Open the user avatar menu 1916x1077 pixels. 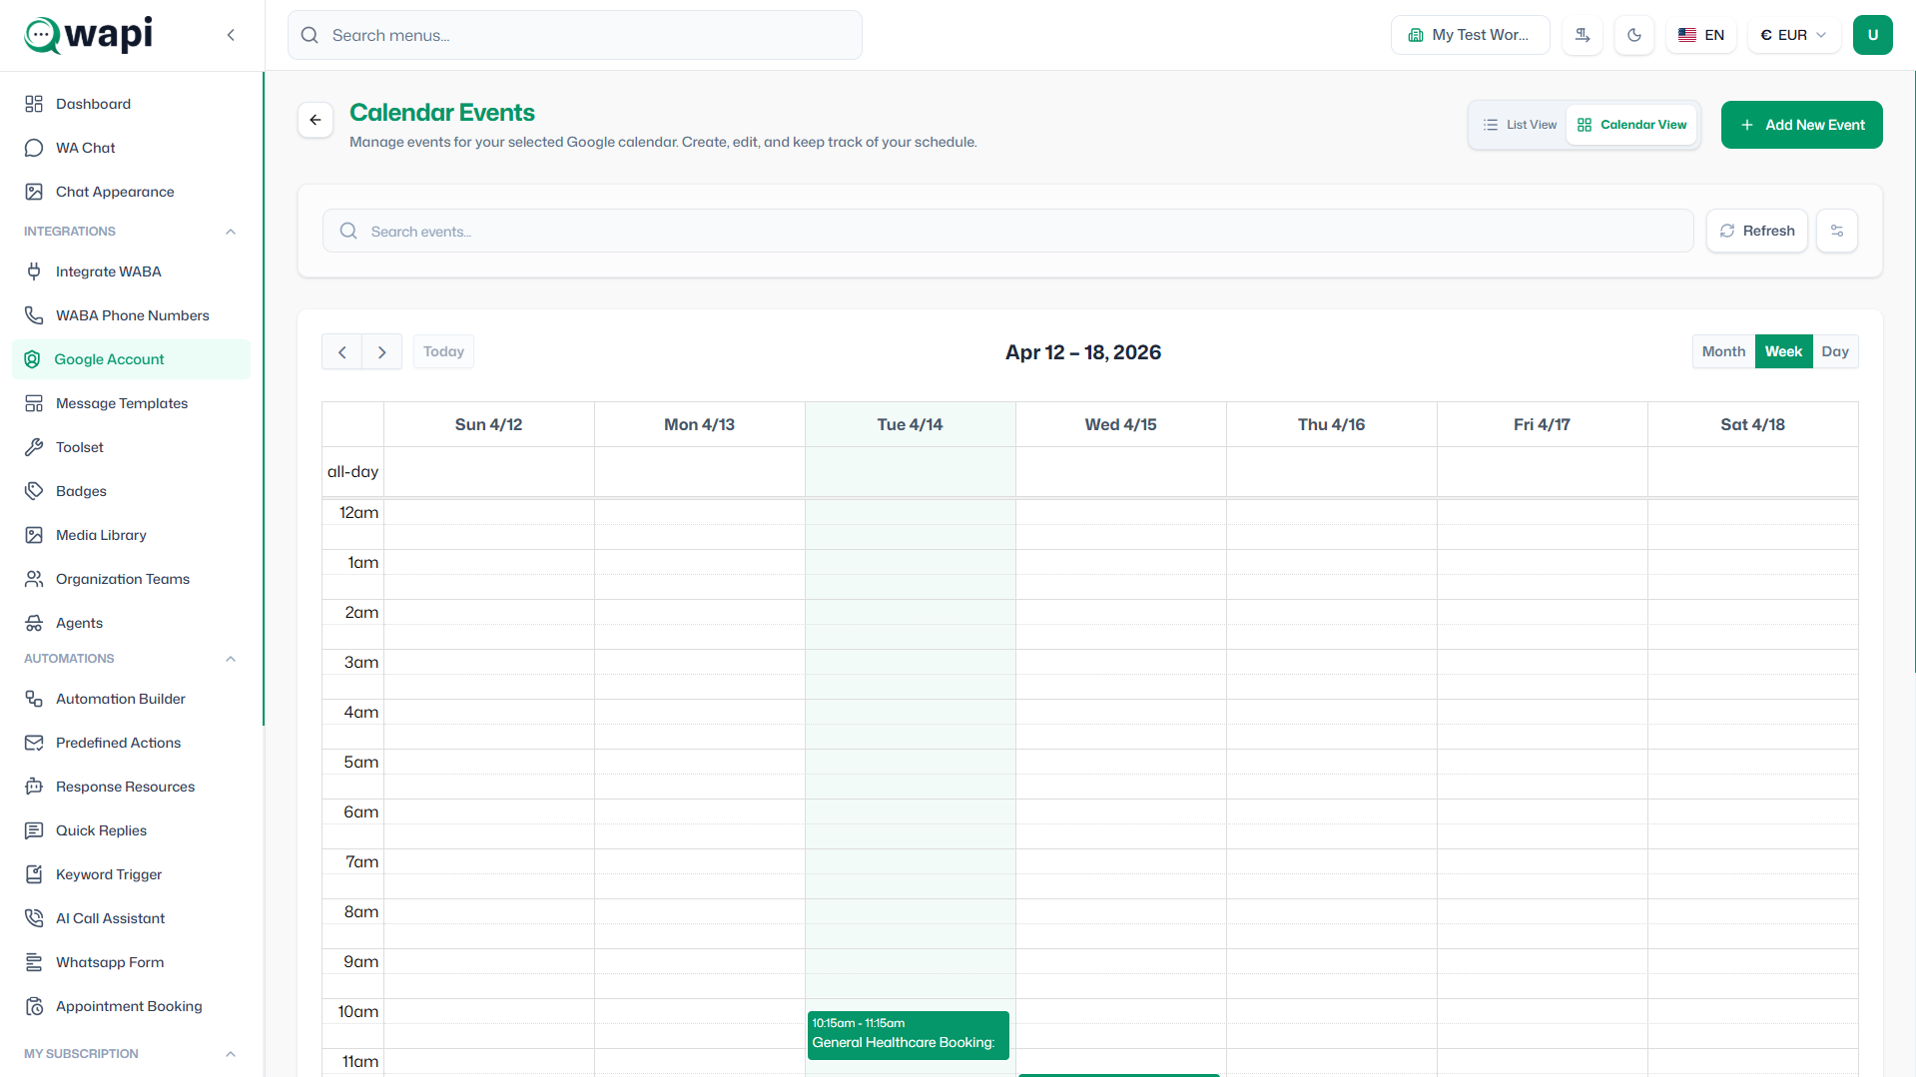tap(1873, 35)
